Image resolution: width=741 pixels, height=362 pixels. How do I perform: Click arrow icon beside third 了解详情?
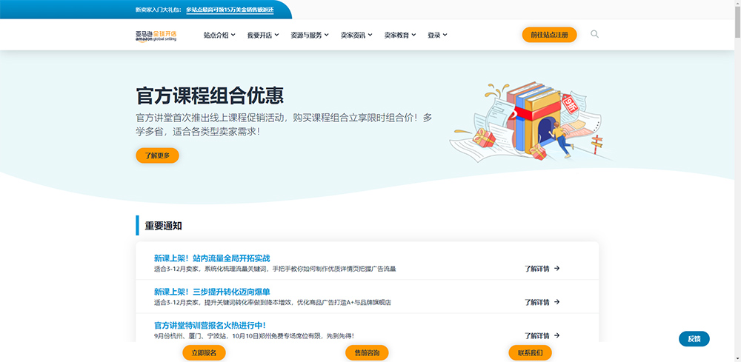(x=557, y=335)
